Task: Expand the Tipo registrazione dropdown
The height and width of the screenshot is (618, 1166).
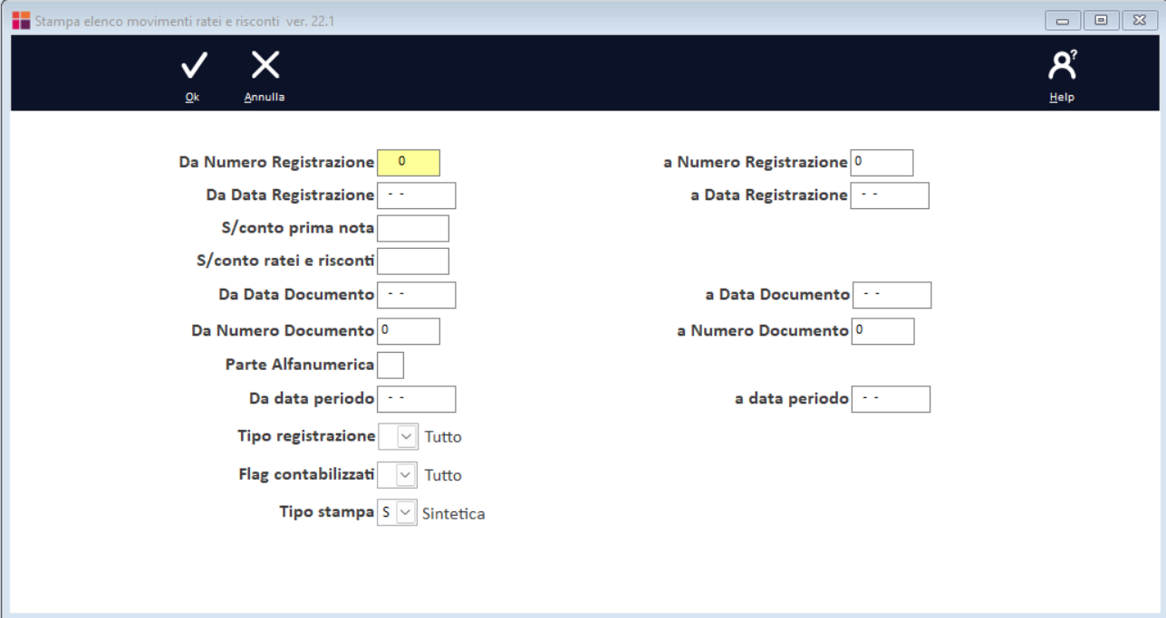Action: (x=408, y=436)
